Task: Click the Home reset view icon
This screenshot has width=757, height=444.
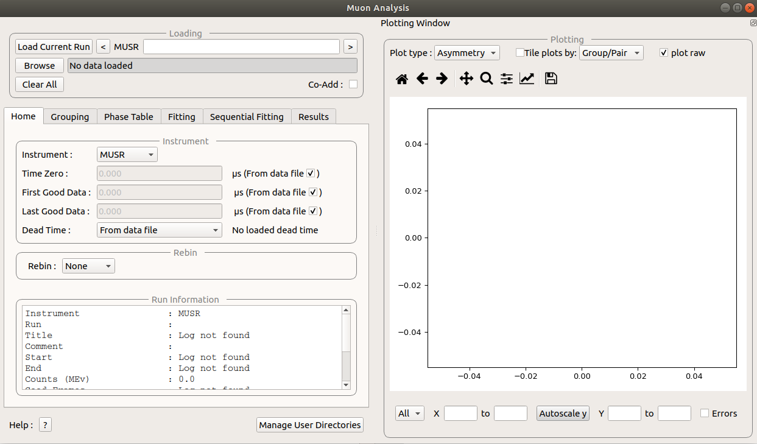Action: 402,79
